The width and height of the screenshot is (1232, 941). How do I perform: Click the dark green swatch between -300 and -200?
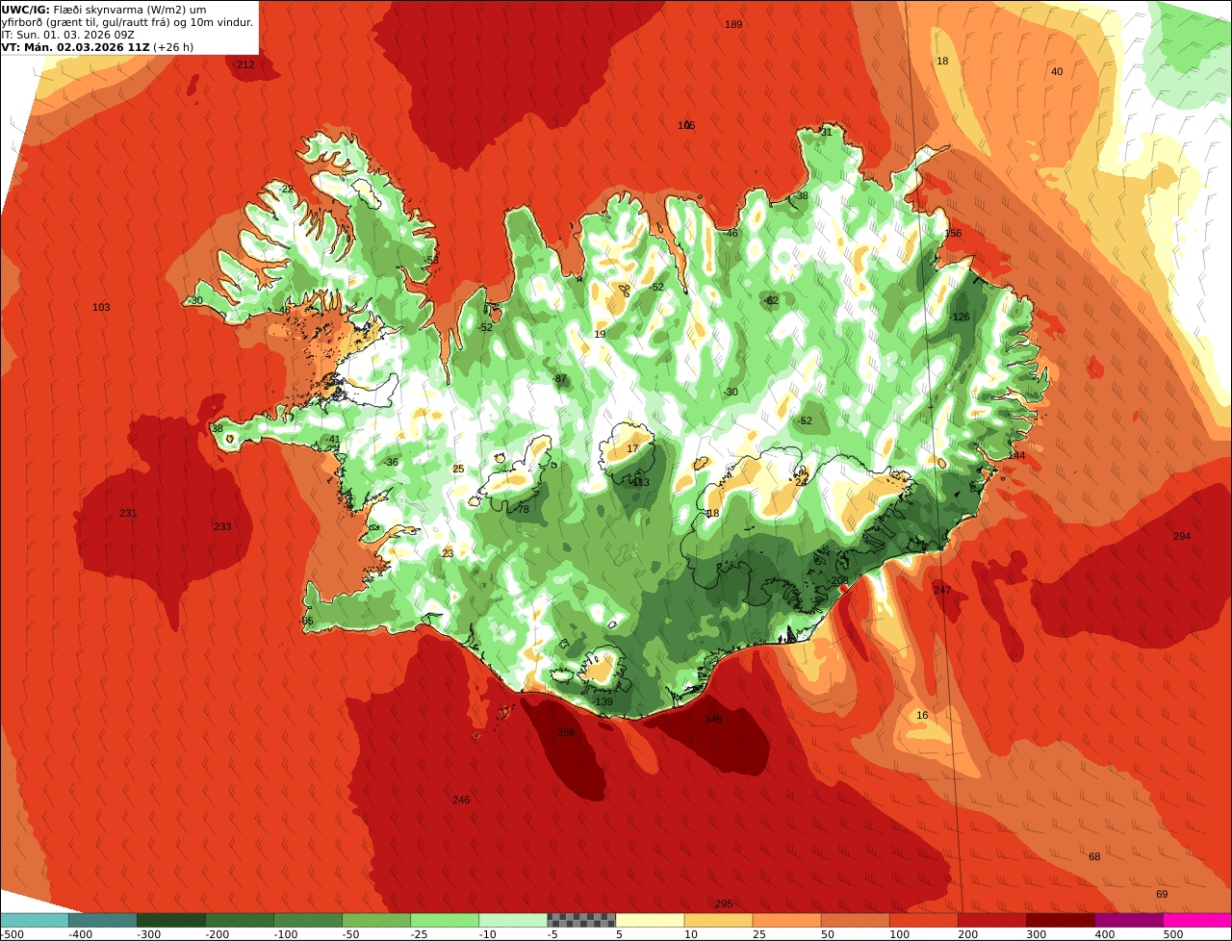click(x=171, y=920)
